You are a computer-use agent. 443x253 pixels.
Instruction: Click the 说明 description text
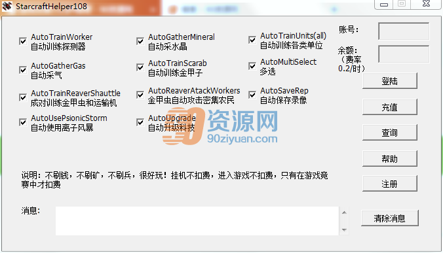pos(174,180)
